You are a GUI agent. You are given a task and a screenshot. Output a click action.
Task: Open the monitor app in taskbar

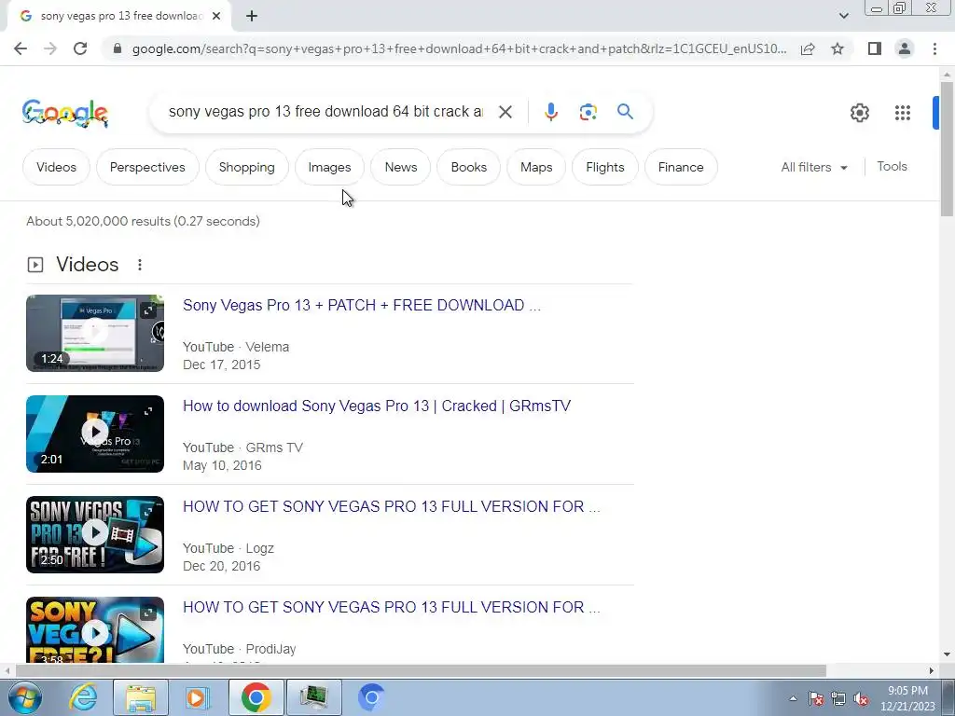pos(313,697)
